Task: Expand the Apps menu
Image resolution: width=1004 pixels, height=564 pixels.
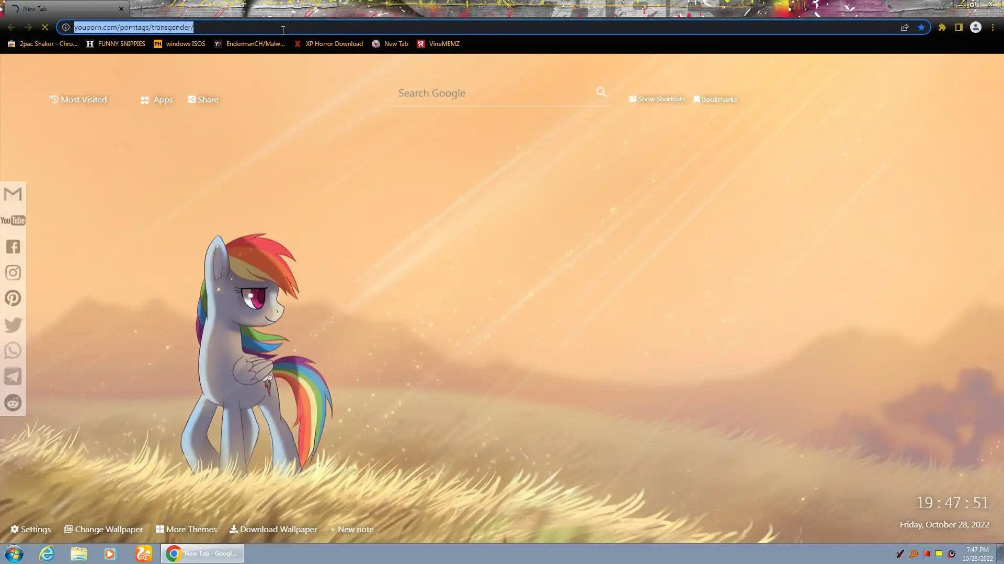Action: (x=156, y=100)
